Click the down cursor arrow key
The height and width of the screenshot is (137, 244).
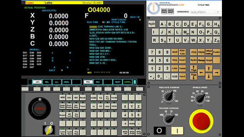[209, 76]
